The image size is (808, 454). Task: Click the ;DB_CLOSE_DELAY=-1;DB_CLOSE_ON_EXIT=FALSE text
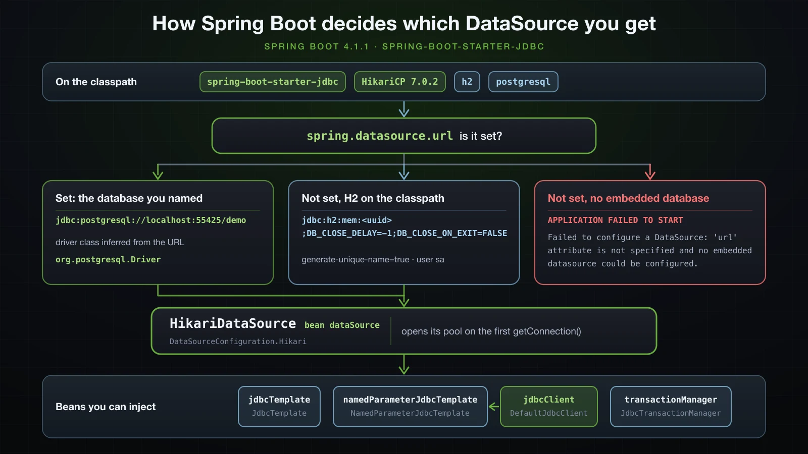(x=405, y=233)
